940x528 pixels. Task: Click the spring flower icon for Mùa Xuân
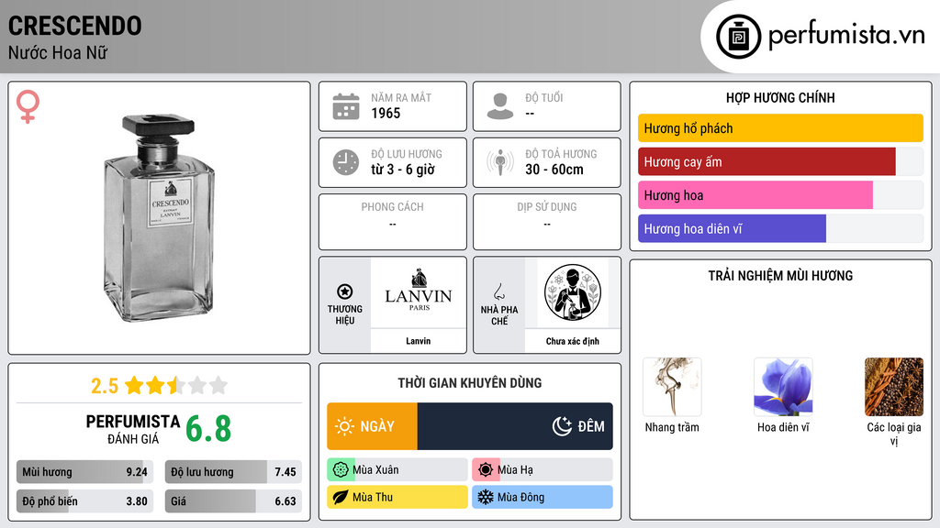[341, 470]
